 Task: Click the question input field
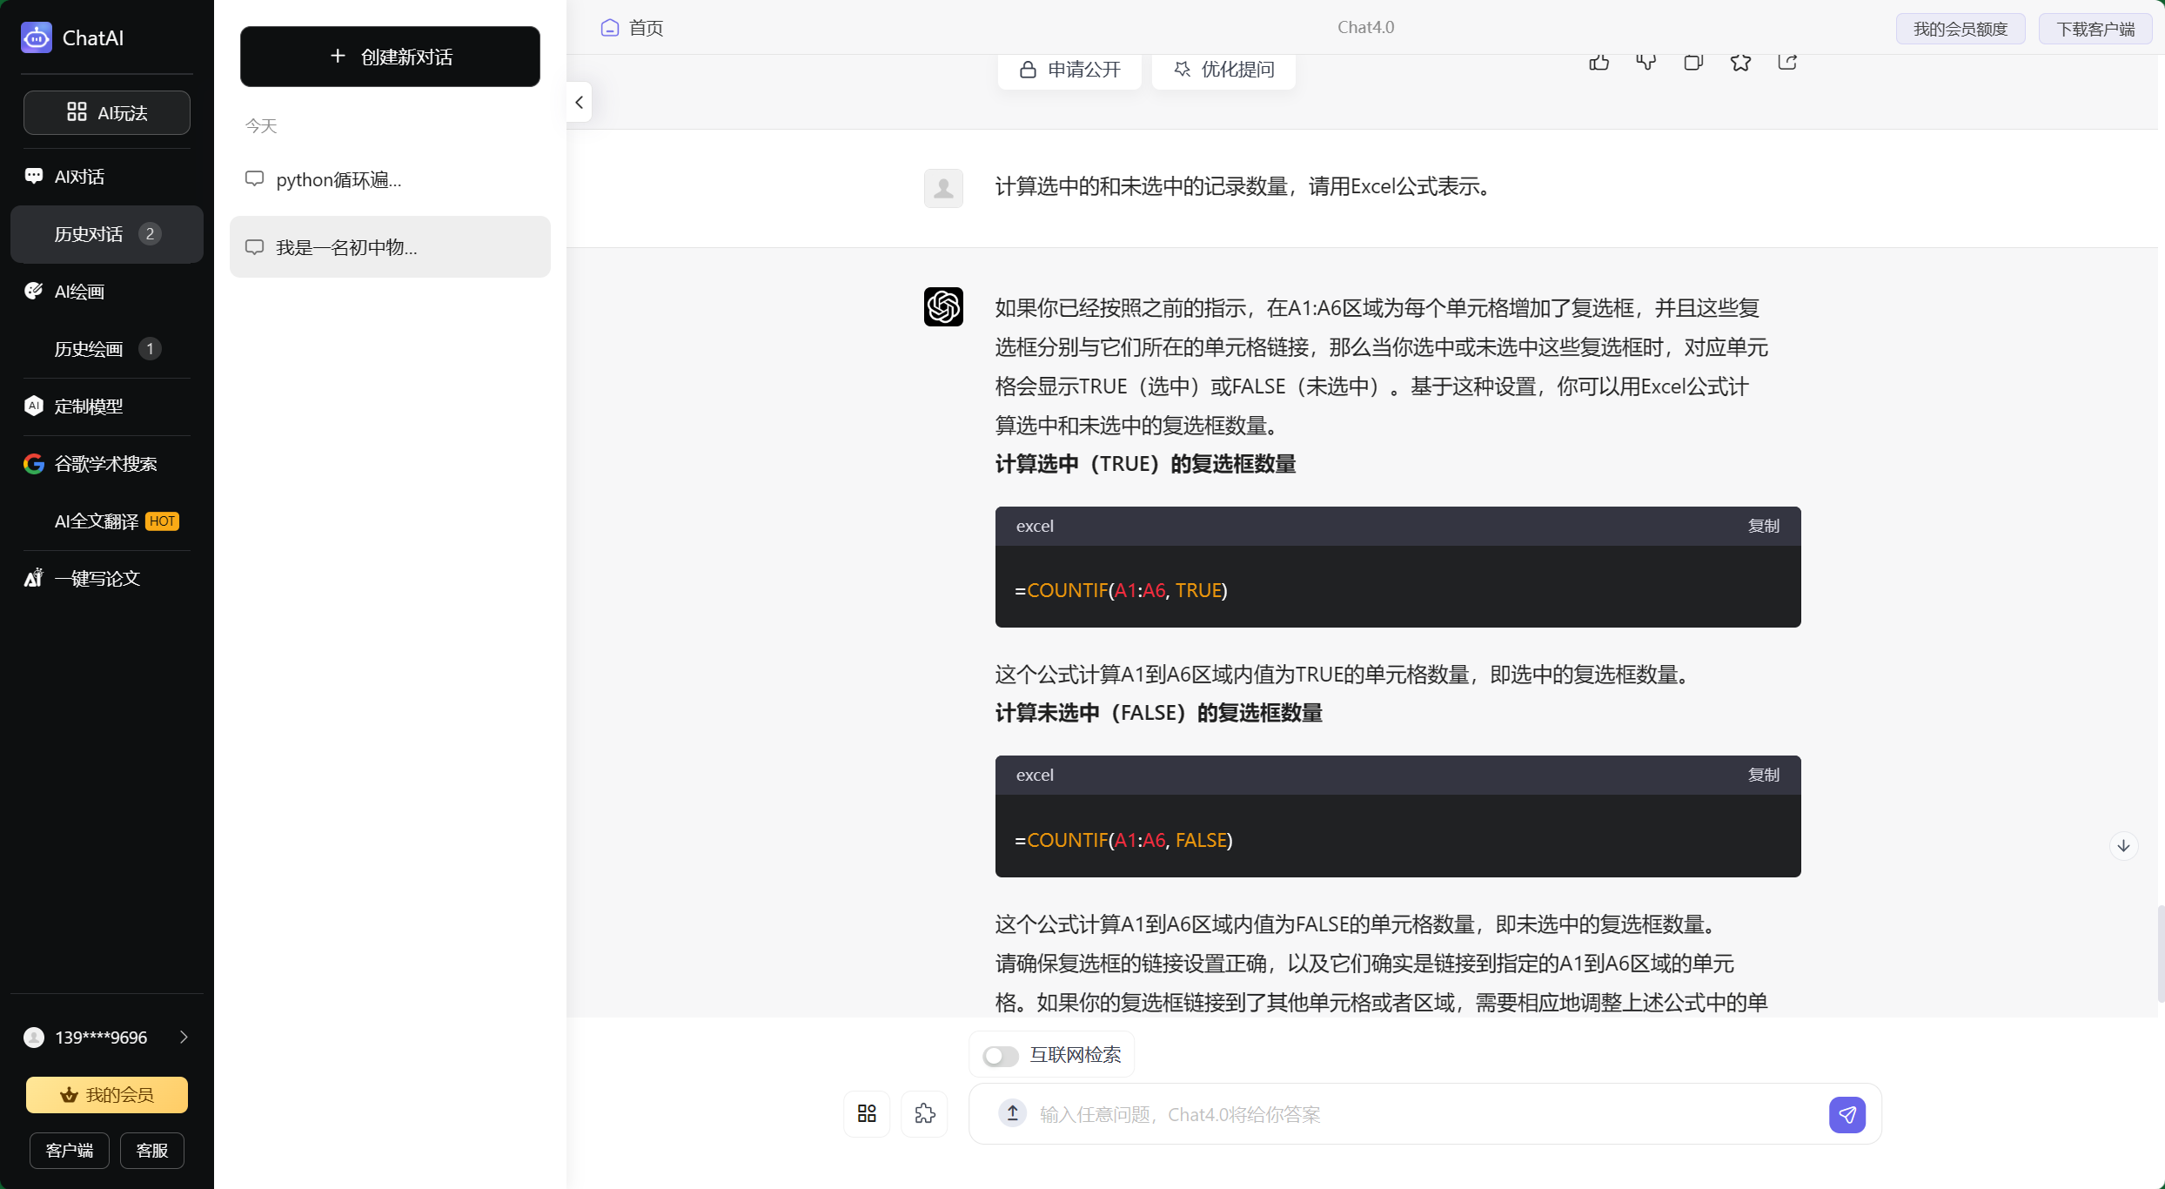point(1392,1114)
